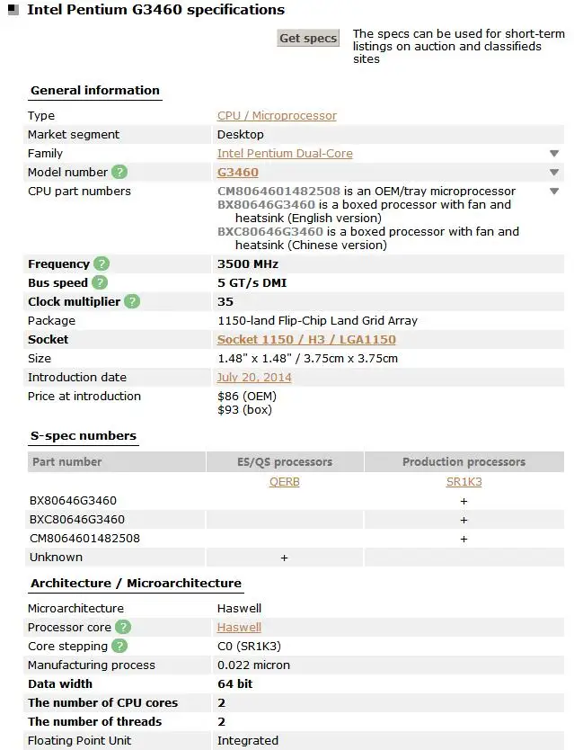Open the Processor core help icon

coord(123,627)
